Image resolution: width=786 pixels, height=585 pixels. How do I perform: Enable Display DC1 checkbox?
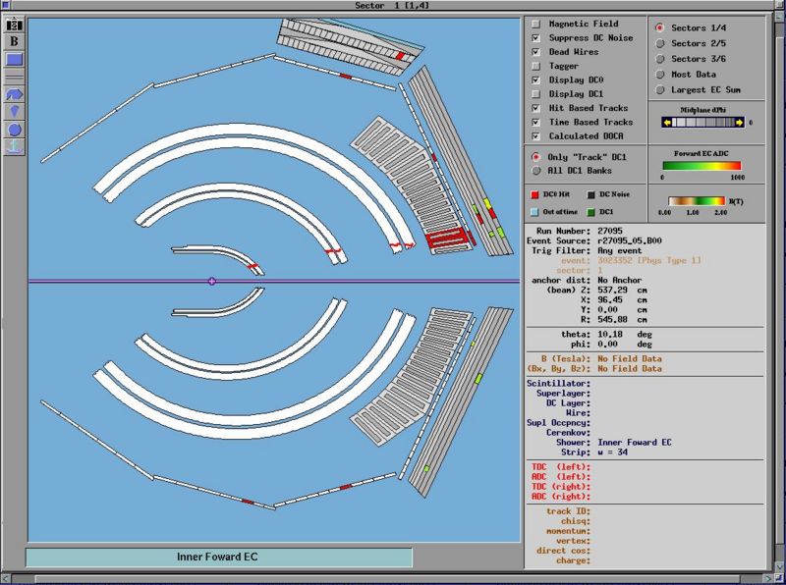click(535, 93)
